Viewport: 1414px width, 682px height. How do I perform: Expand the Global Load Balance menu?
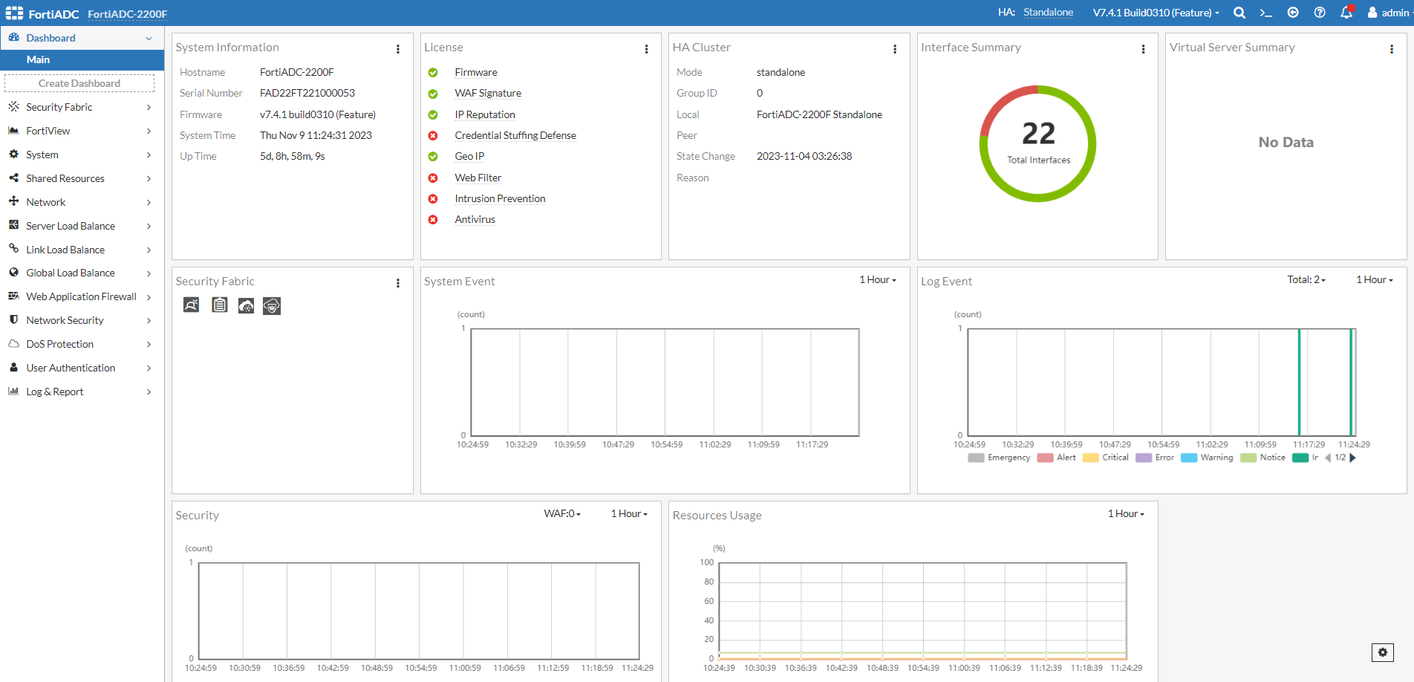pos(82,273)
